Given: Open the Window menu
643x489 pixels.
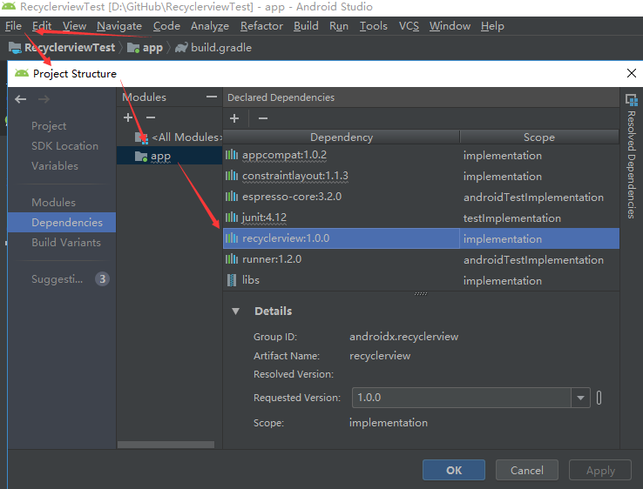Looking at the screenshot, I should click(450, 26).
